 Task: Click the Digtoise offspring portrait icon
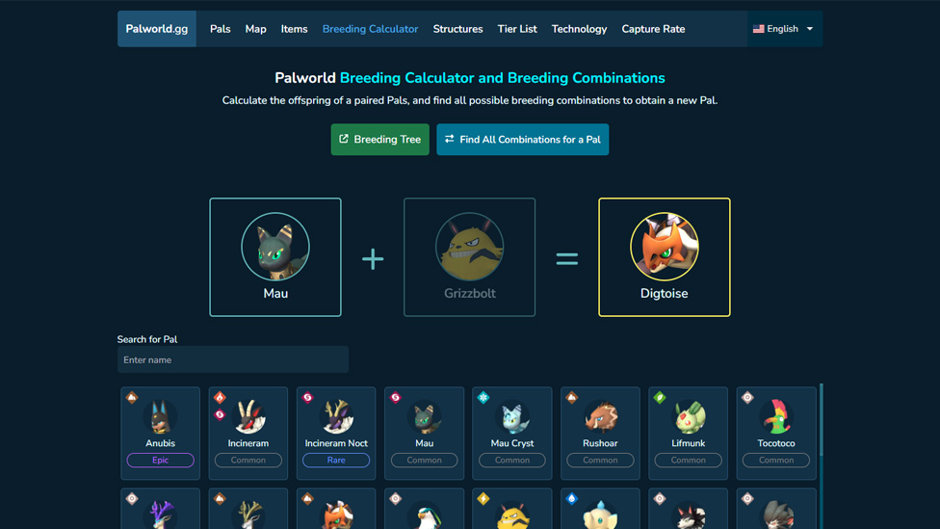pyautogui.click(x=665, y=247)
